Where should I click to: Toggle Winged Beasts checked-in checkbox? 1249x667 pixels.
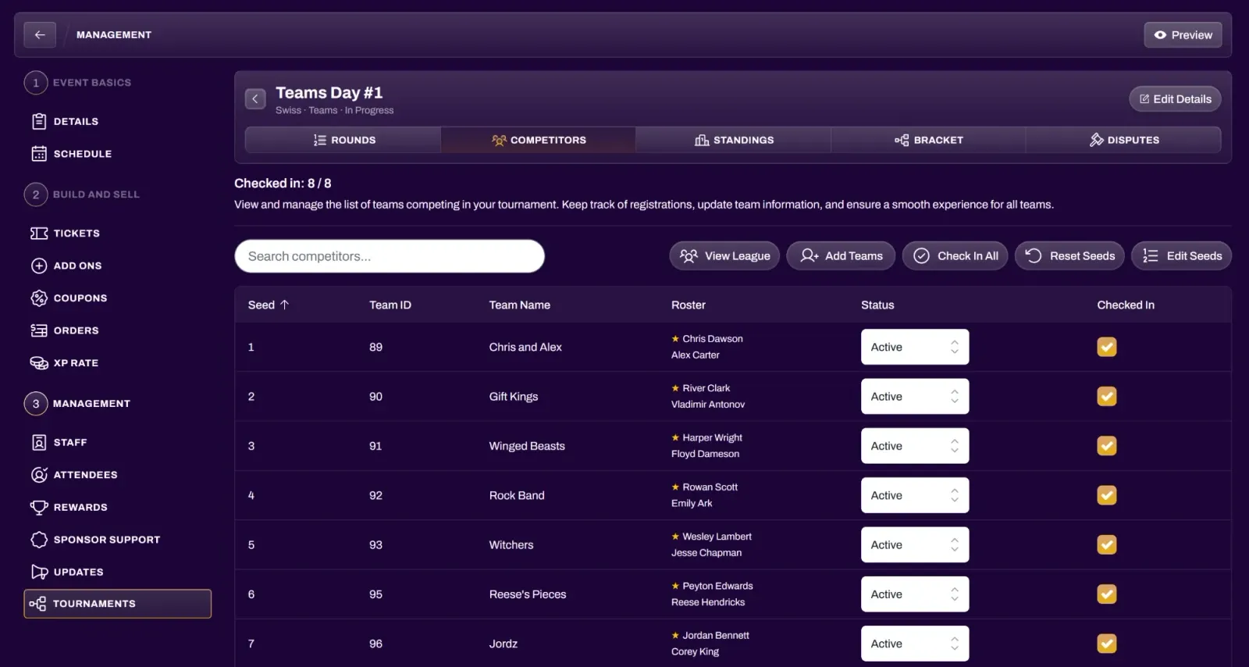(1107, 446)
